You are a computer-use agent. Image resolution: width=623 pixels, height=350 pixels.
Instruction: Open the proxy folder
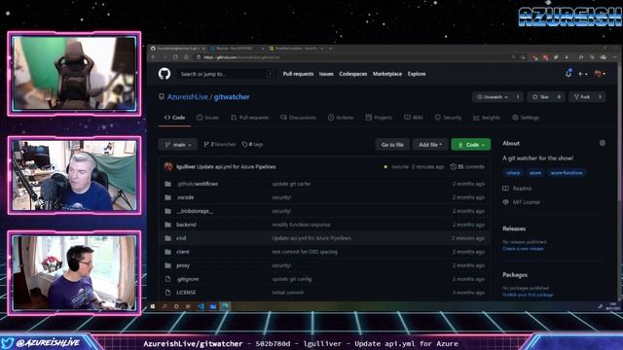183,265
